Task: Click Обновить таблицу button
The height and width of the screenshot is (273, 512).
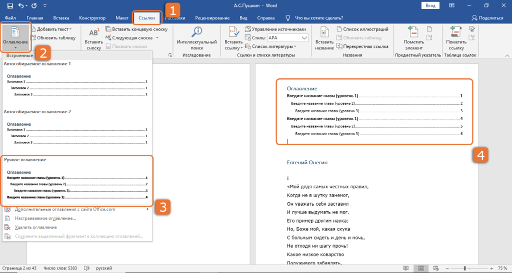Action: pyautogui.click(x=53, y=38)
